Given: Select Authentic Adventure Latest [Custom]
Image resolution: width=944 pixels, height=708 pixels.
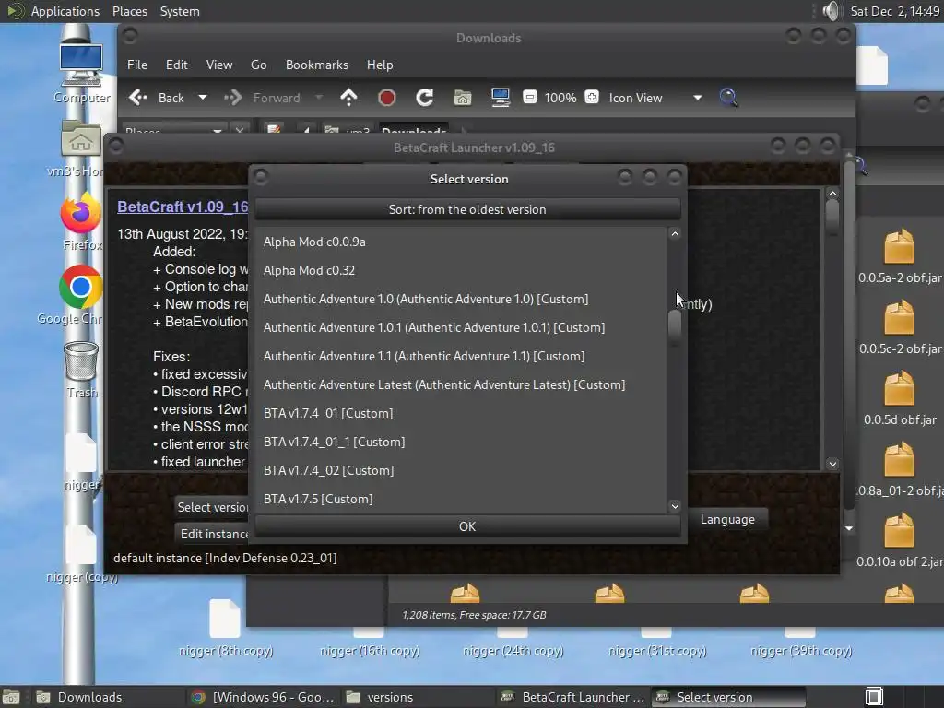Looking at the screenshot, I should pyautogui.click(x=462, y=384).
